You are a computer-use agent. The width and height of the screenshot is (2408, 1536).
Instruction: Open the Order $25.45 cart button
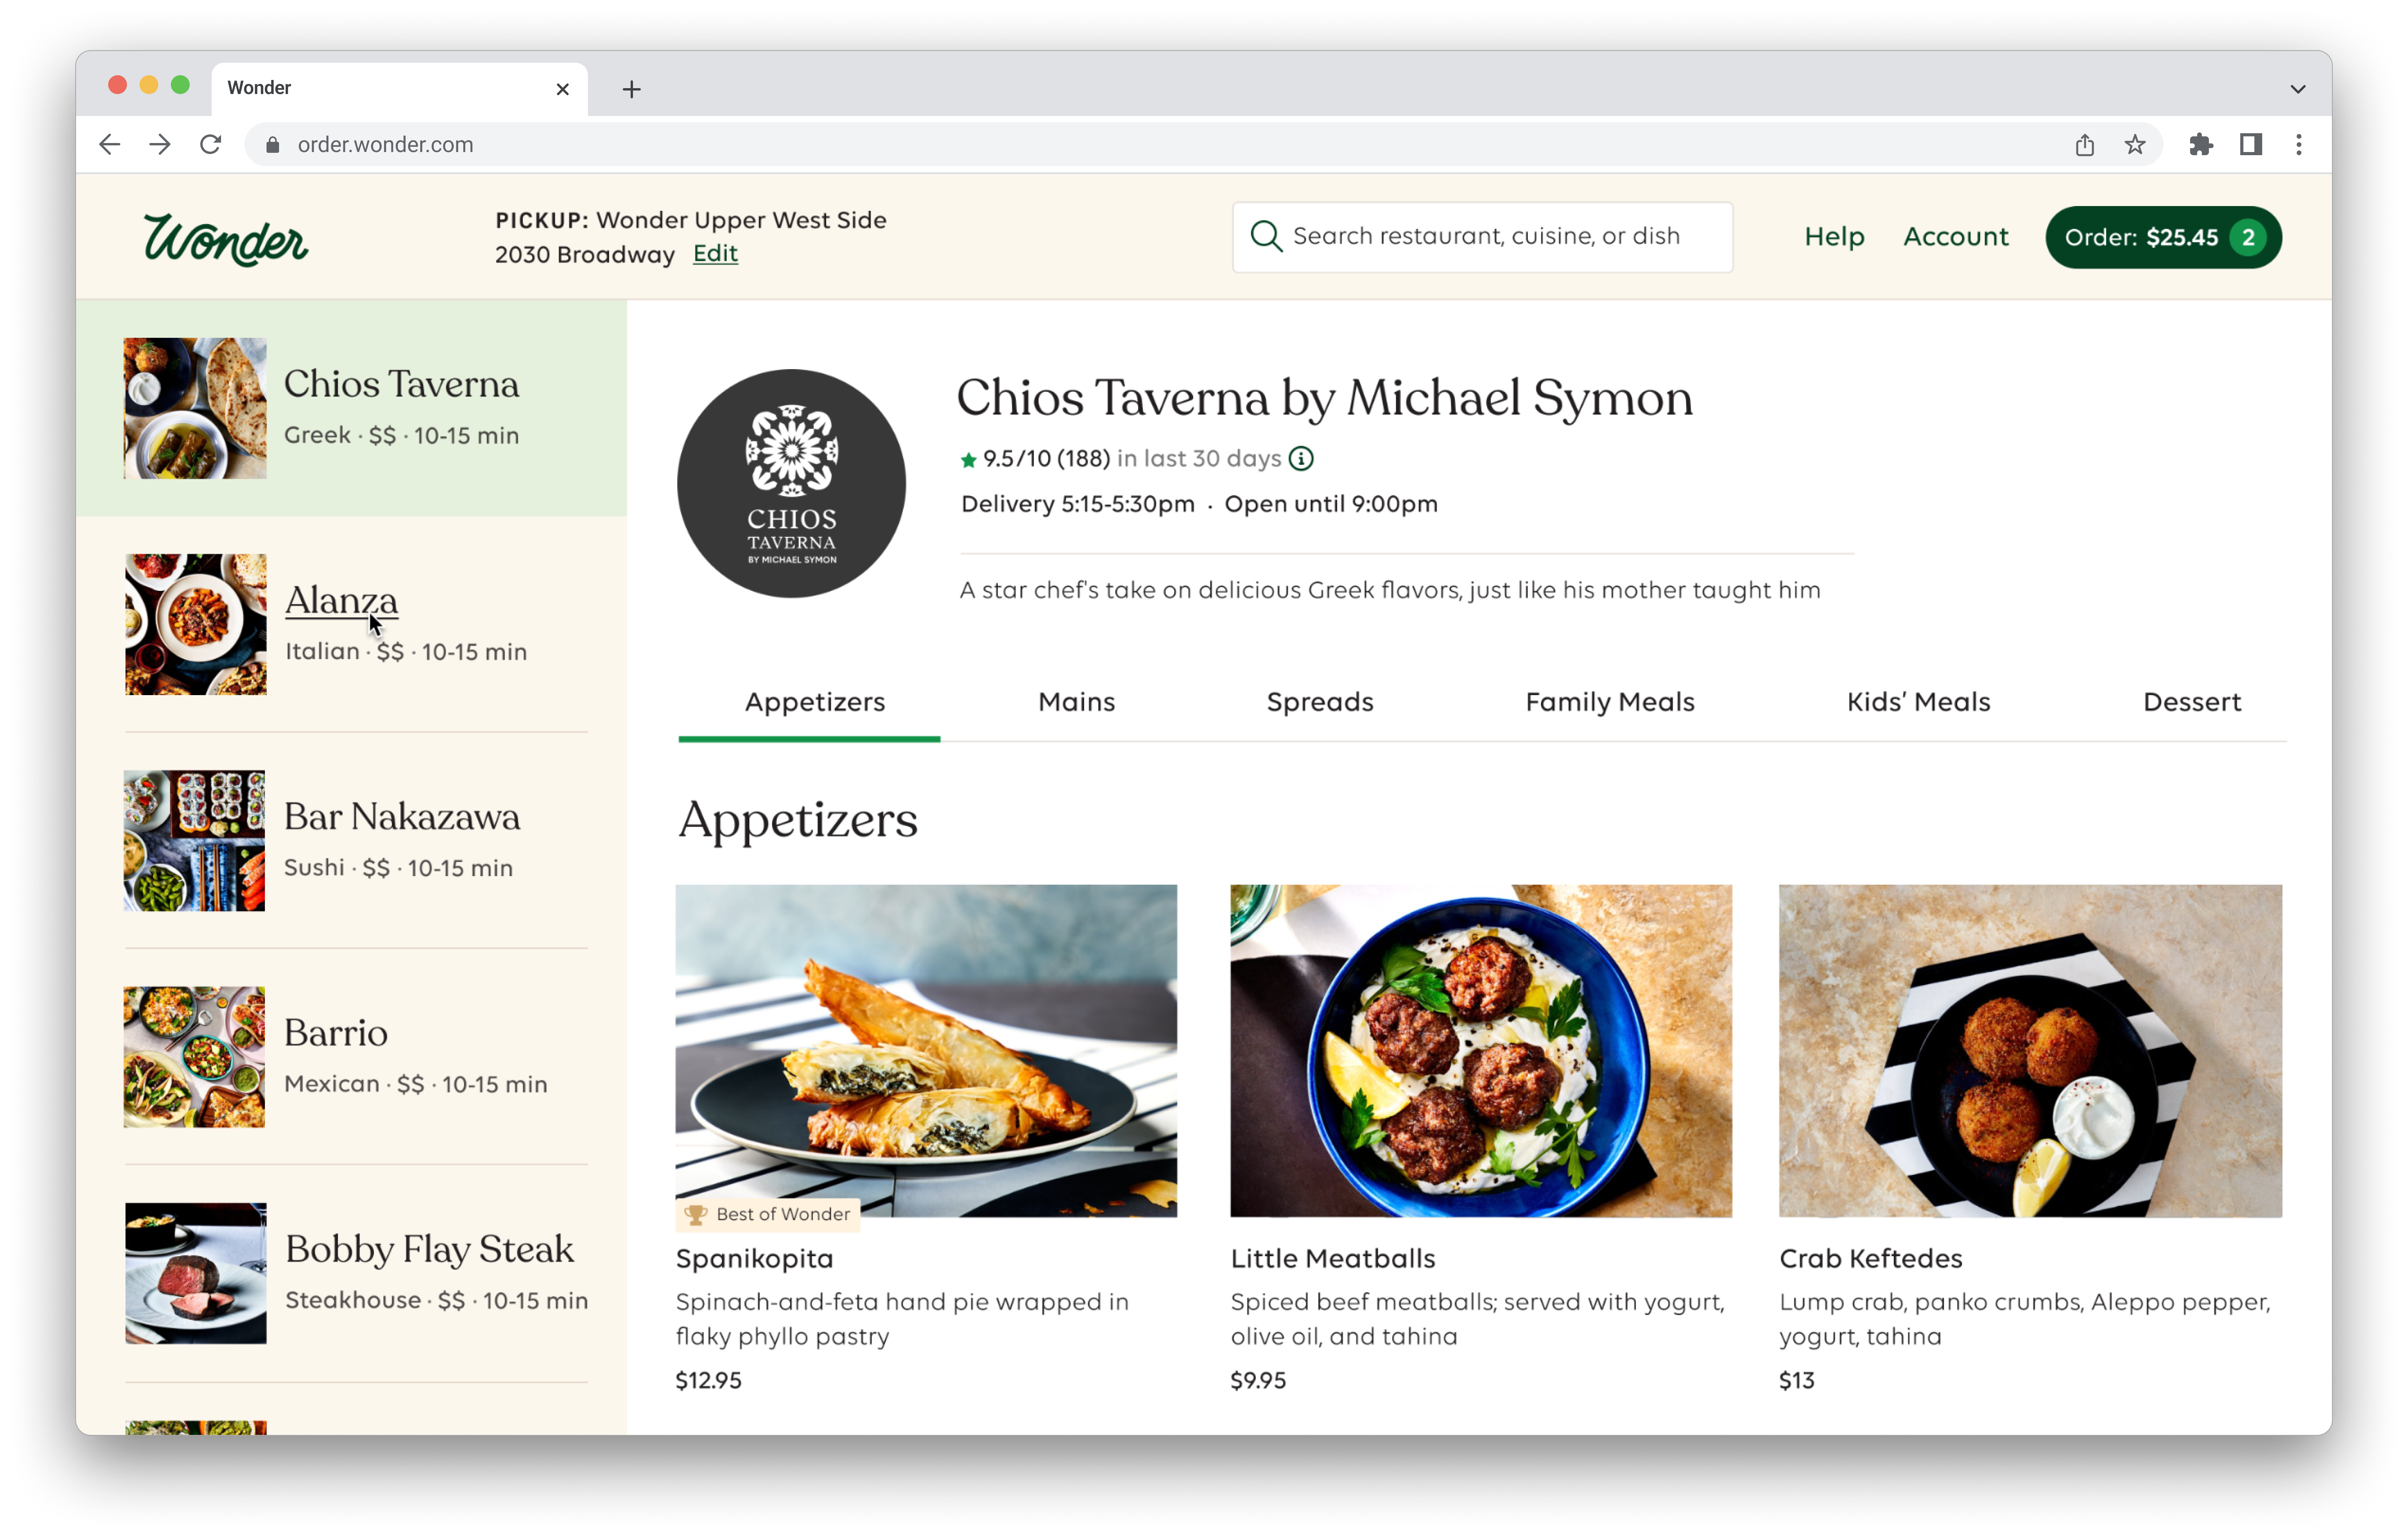2163,237
